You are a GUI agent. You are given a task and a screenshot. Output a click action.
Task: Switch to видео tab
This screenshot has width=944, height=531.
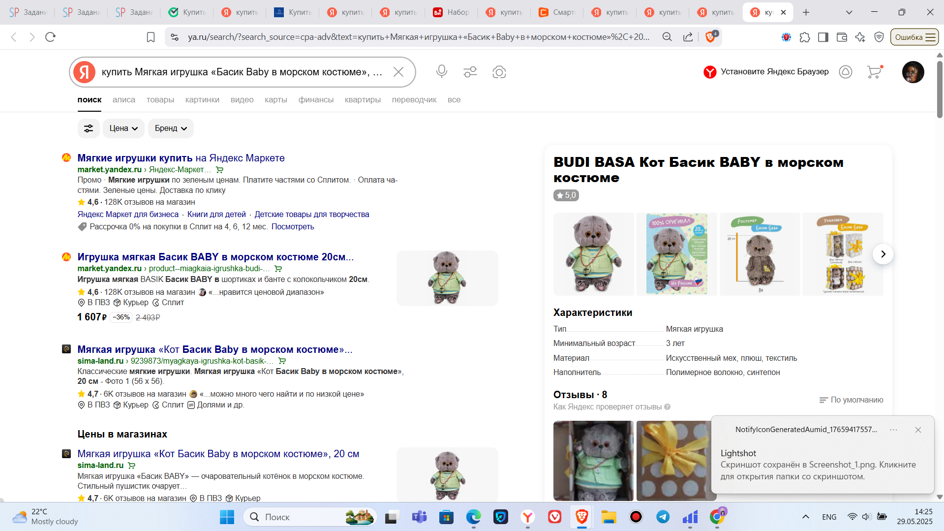pyautogui.click(x=242, y=100)
